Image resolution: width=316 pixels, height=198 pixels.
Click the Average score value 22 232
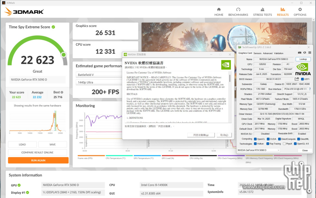37,97
